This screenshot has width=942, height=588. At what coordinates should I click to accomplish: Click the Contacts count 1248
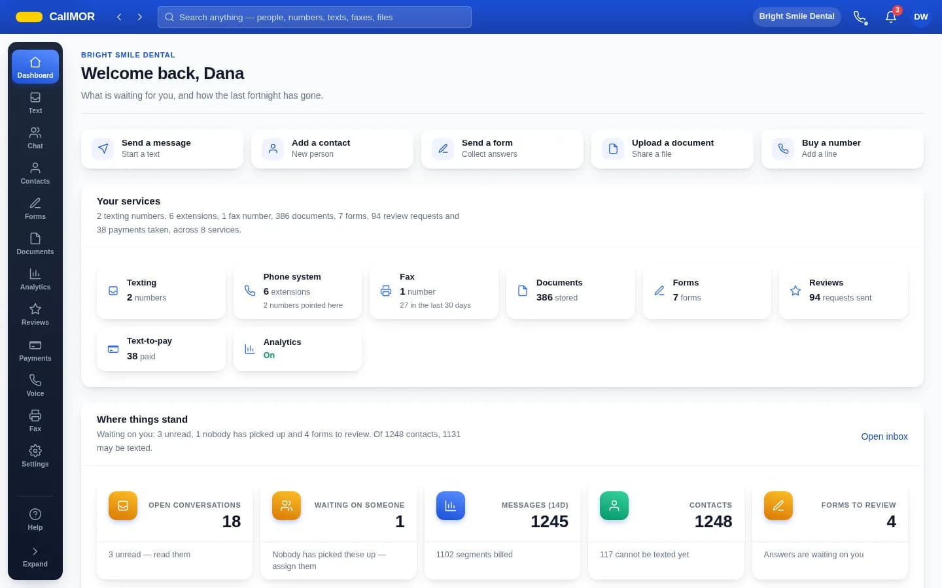point(713,521)
